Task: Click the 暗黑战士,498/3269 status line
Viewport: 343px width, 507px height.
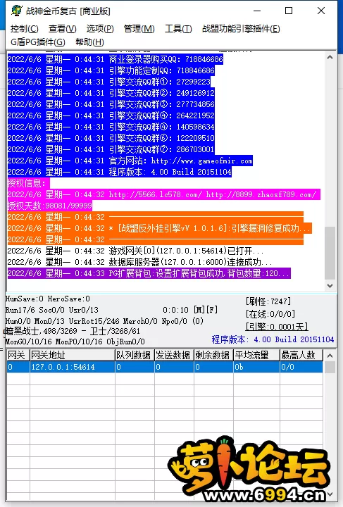Action: pos(73,331)
